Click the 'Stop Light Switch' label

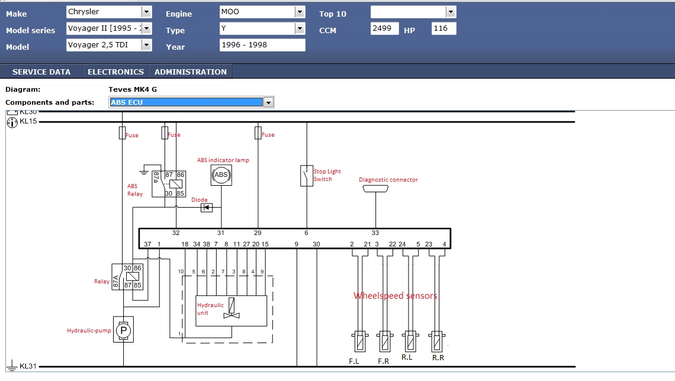tap(327, 175)
